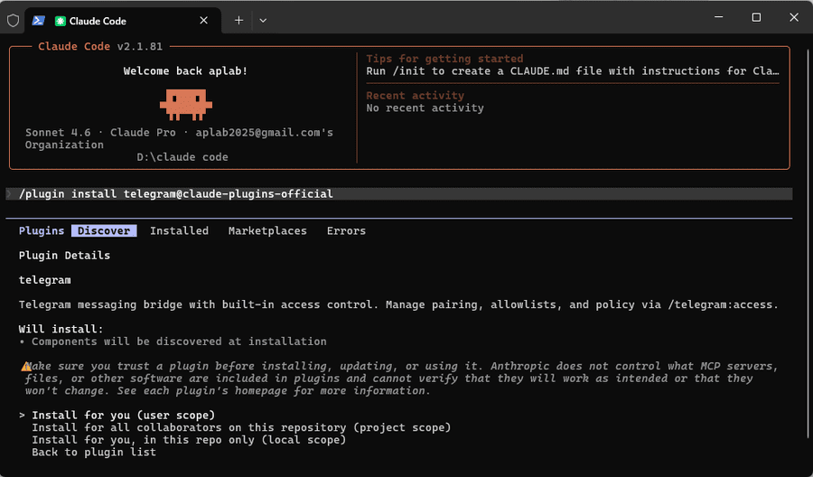Open the Errors tab
The image size is (813, 477).
[346, 230]
